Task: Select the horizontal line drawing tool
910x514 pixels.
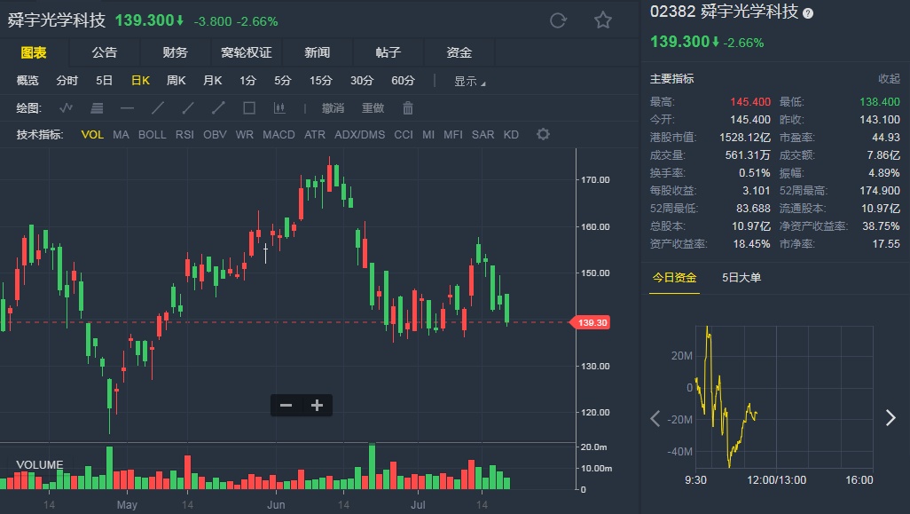Action: pos(127,108)
